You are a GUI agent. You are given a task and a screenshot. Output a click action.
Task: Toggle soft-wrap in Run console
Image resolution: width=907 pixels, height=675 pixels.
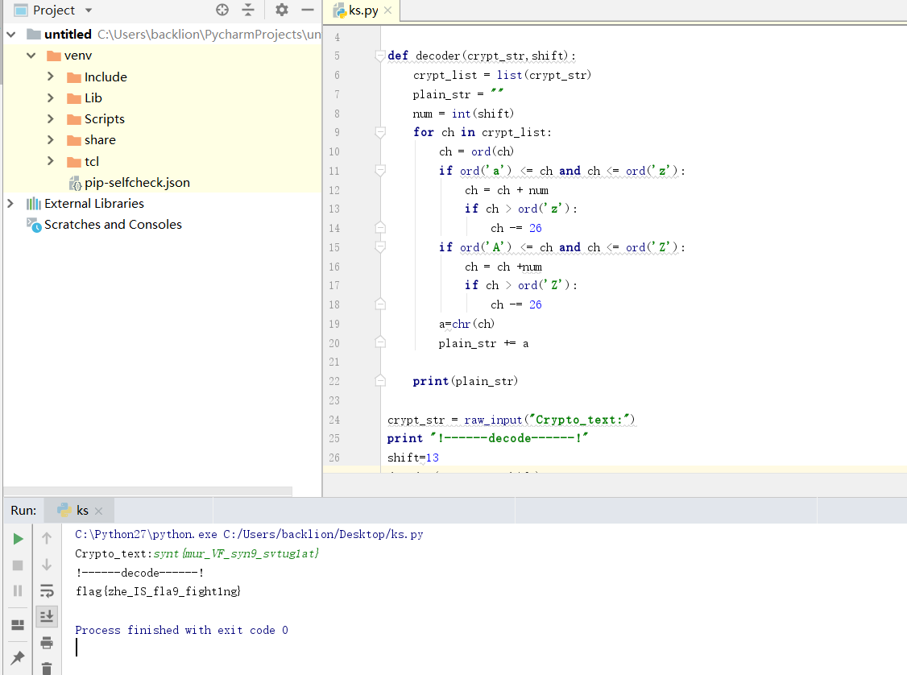tap(47, 590)
